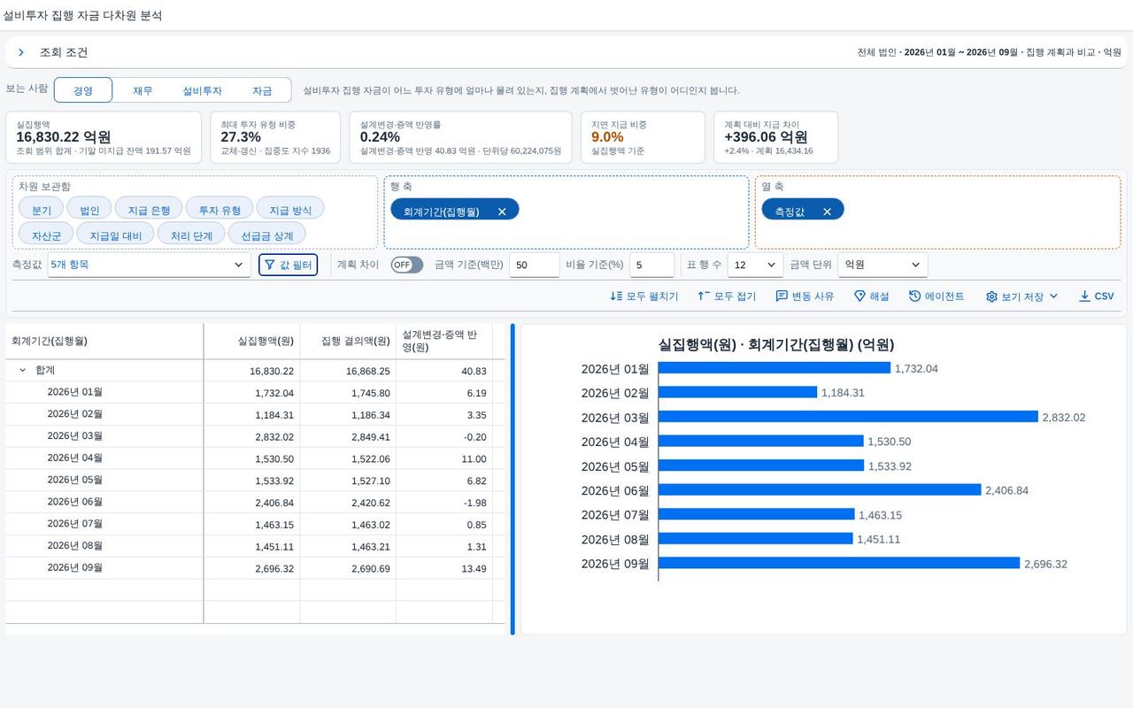
Task: Switch to the 자금 viewer tab
Action: point(262,90)
